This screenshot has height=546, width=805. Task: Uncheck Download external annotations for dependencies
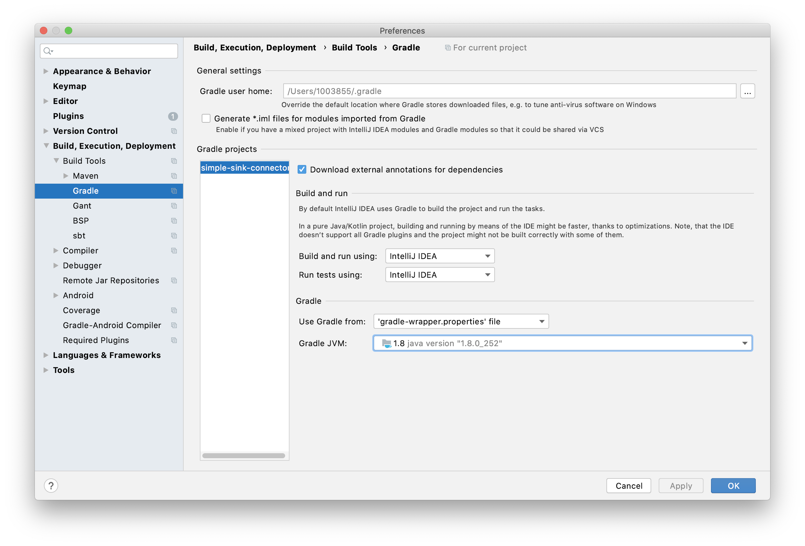[302, 169]
